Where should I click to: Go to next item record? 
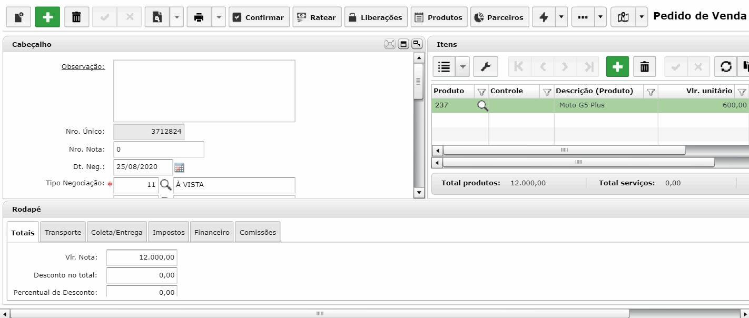[x=565, y=66]
